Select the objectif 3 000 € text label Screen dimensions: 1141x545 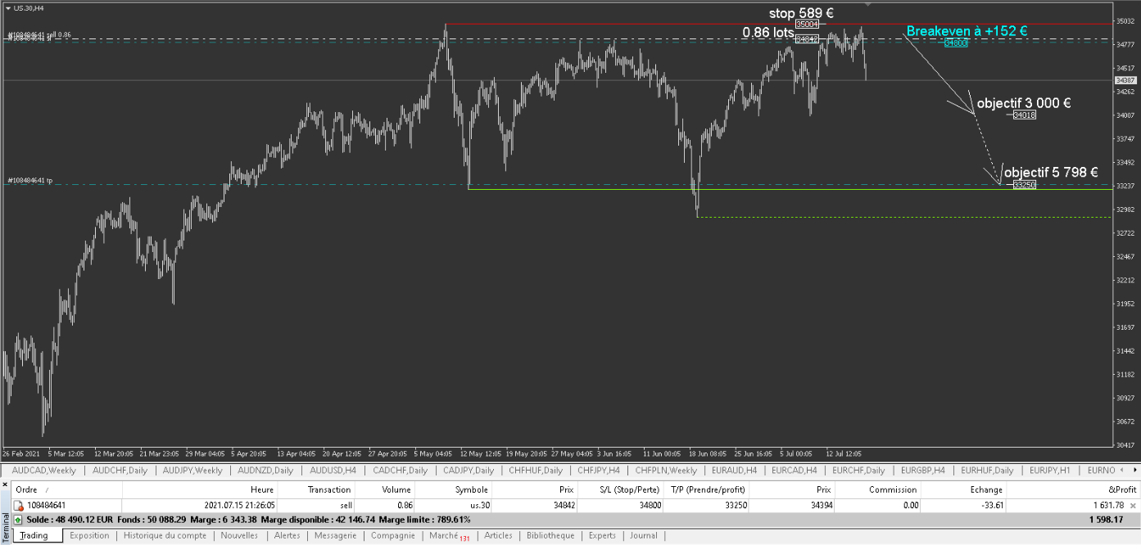click(1024, 104)
